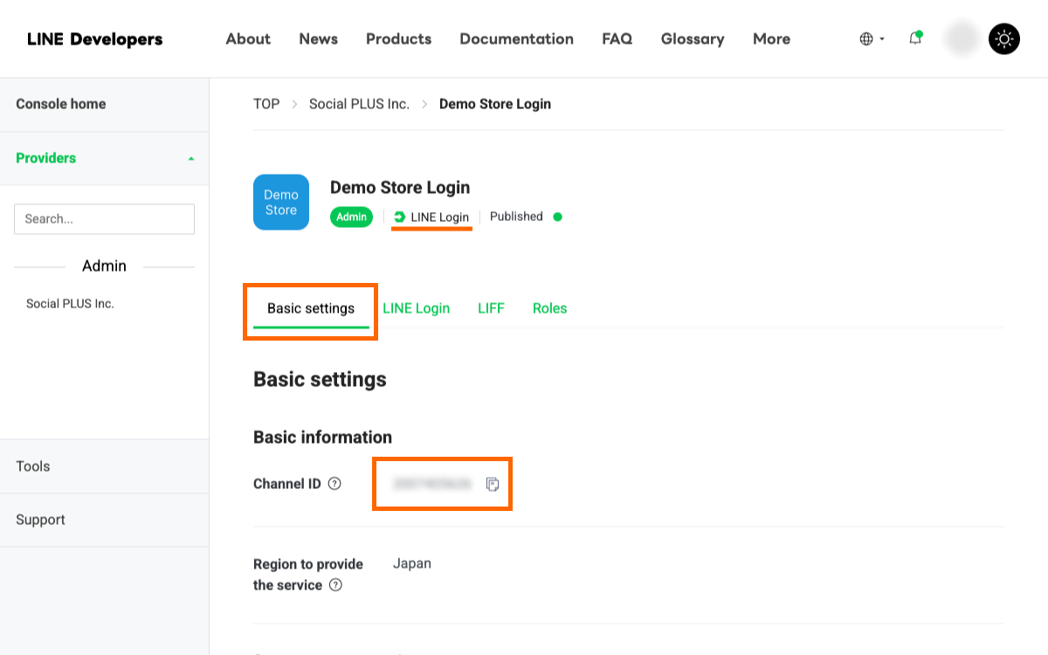
Task: Toggle the light/dark theme sun button
Action: pyautogui.click(x=1004, y=39)
